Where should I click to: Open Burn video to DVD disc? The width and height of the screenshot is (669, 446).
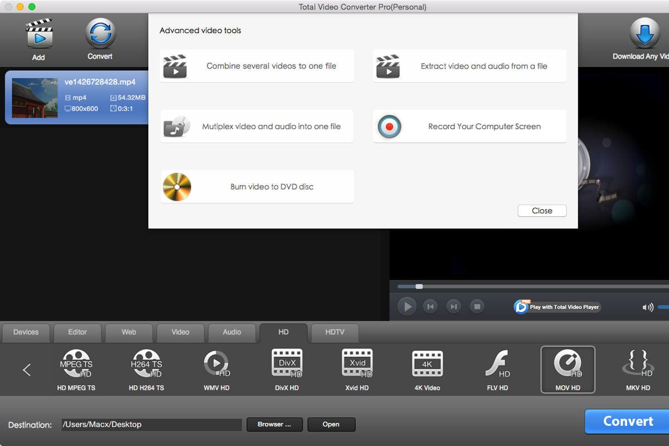(x=257, y=186)
